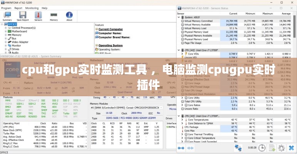Open the Program menu
Screen dimensions: 297x154
6,8
